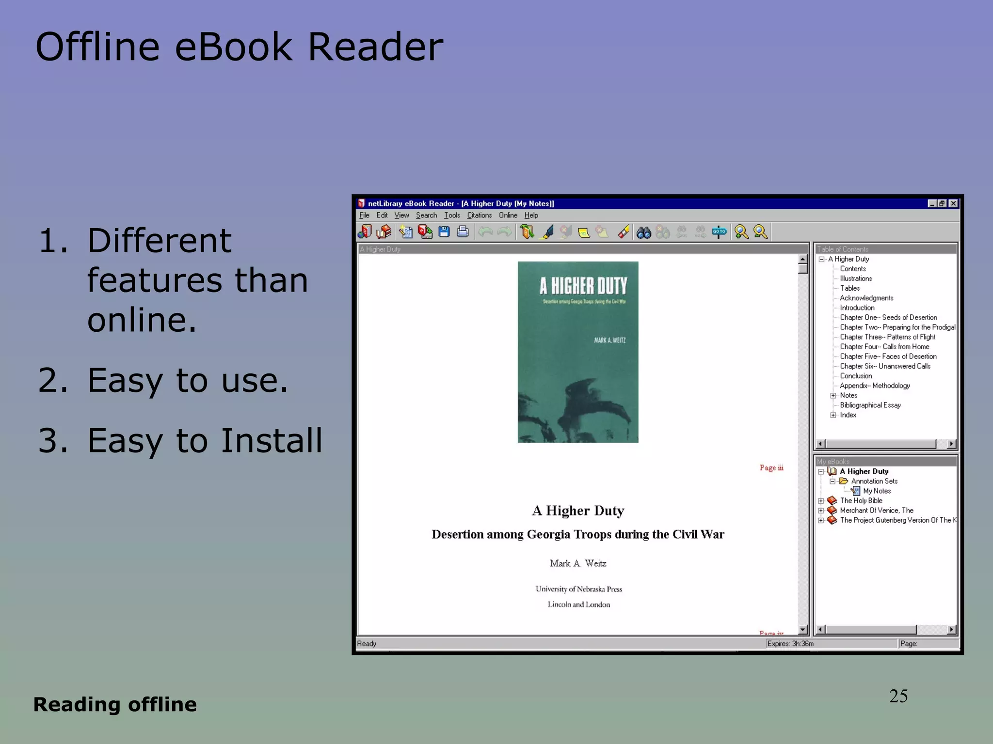Click the A Higher Duty cover image
993x744 pixels.
(578, 352)
